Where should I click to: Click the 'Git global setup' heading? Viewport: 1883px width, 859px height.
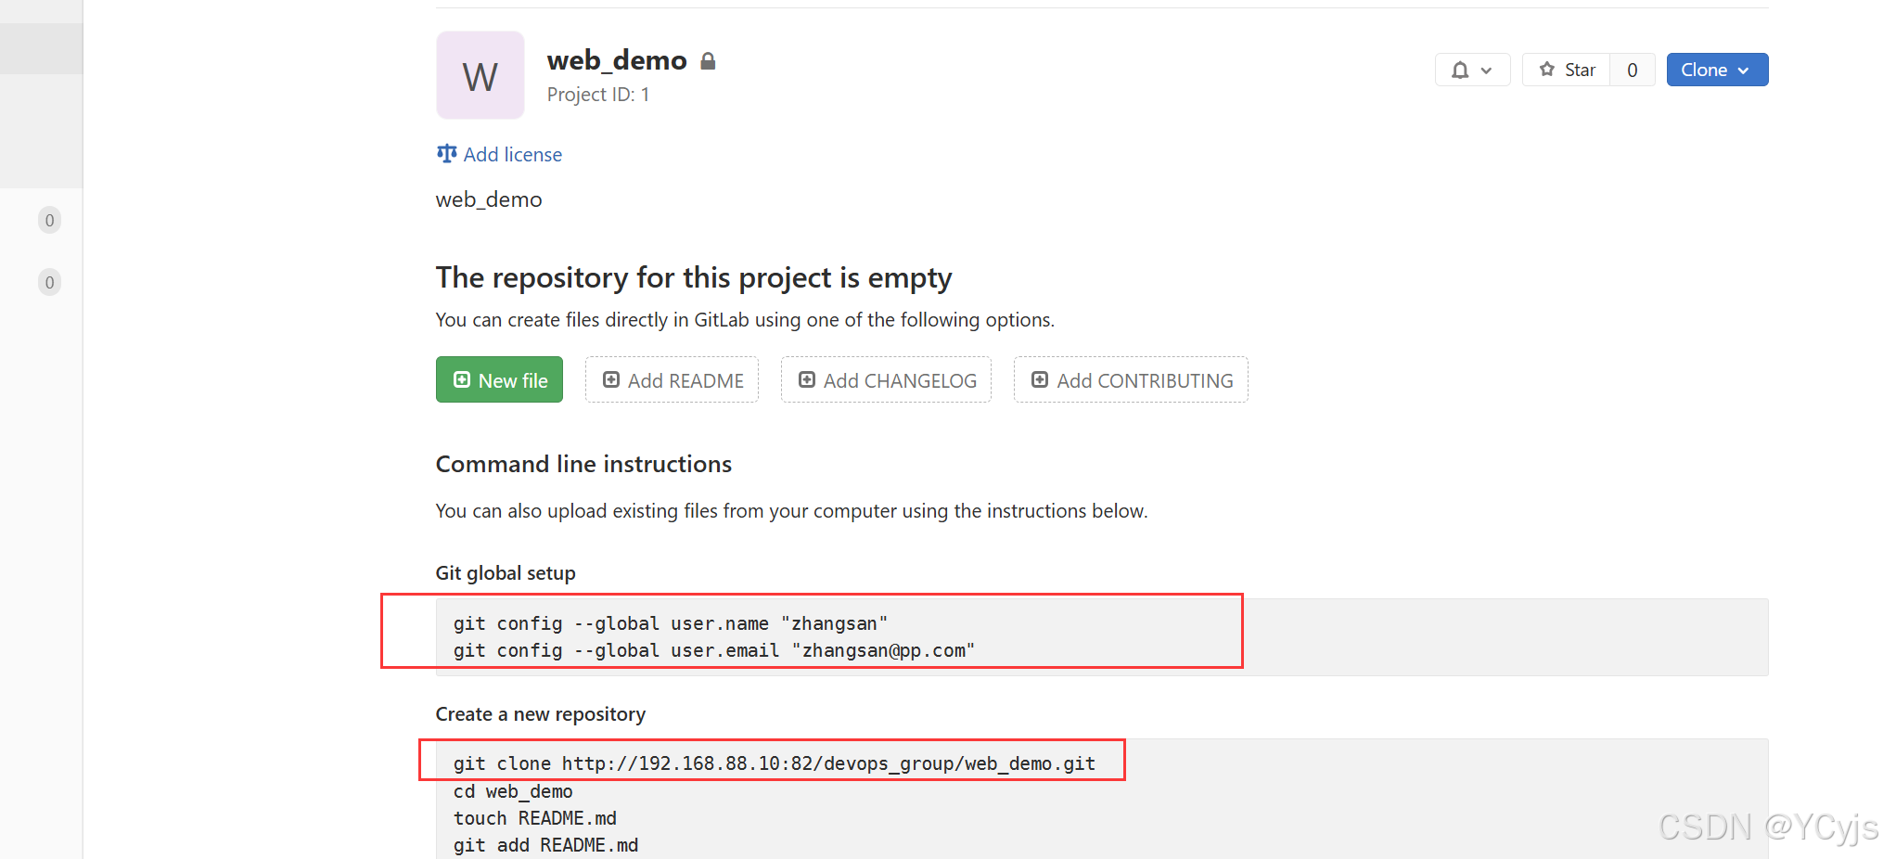(x=506, y=573)
